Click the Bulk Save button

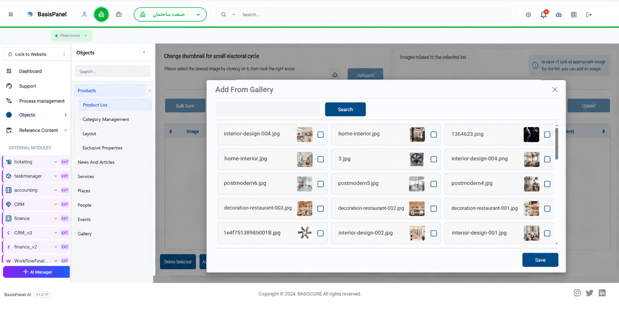click(185, 106)
